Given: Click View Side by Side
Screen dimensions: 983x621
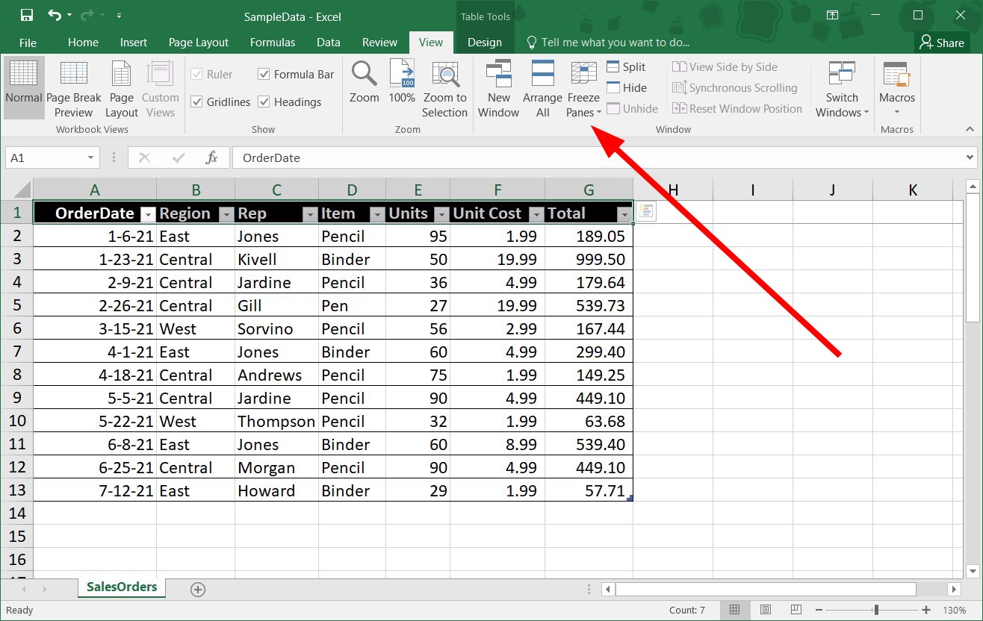Looking at the screenshot, I should click(725, 67).
